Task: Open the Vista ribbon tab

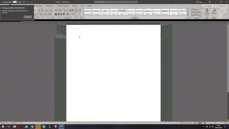Action: [82, 6]
